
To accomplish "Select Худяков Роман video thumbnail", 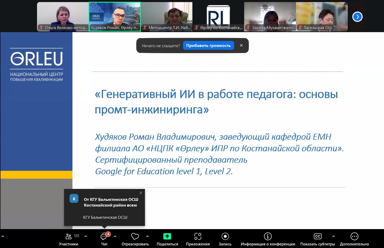I will pyautogui.click(x=115, y=17).
